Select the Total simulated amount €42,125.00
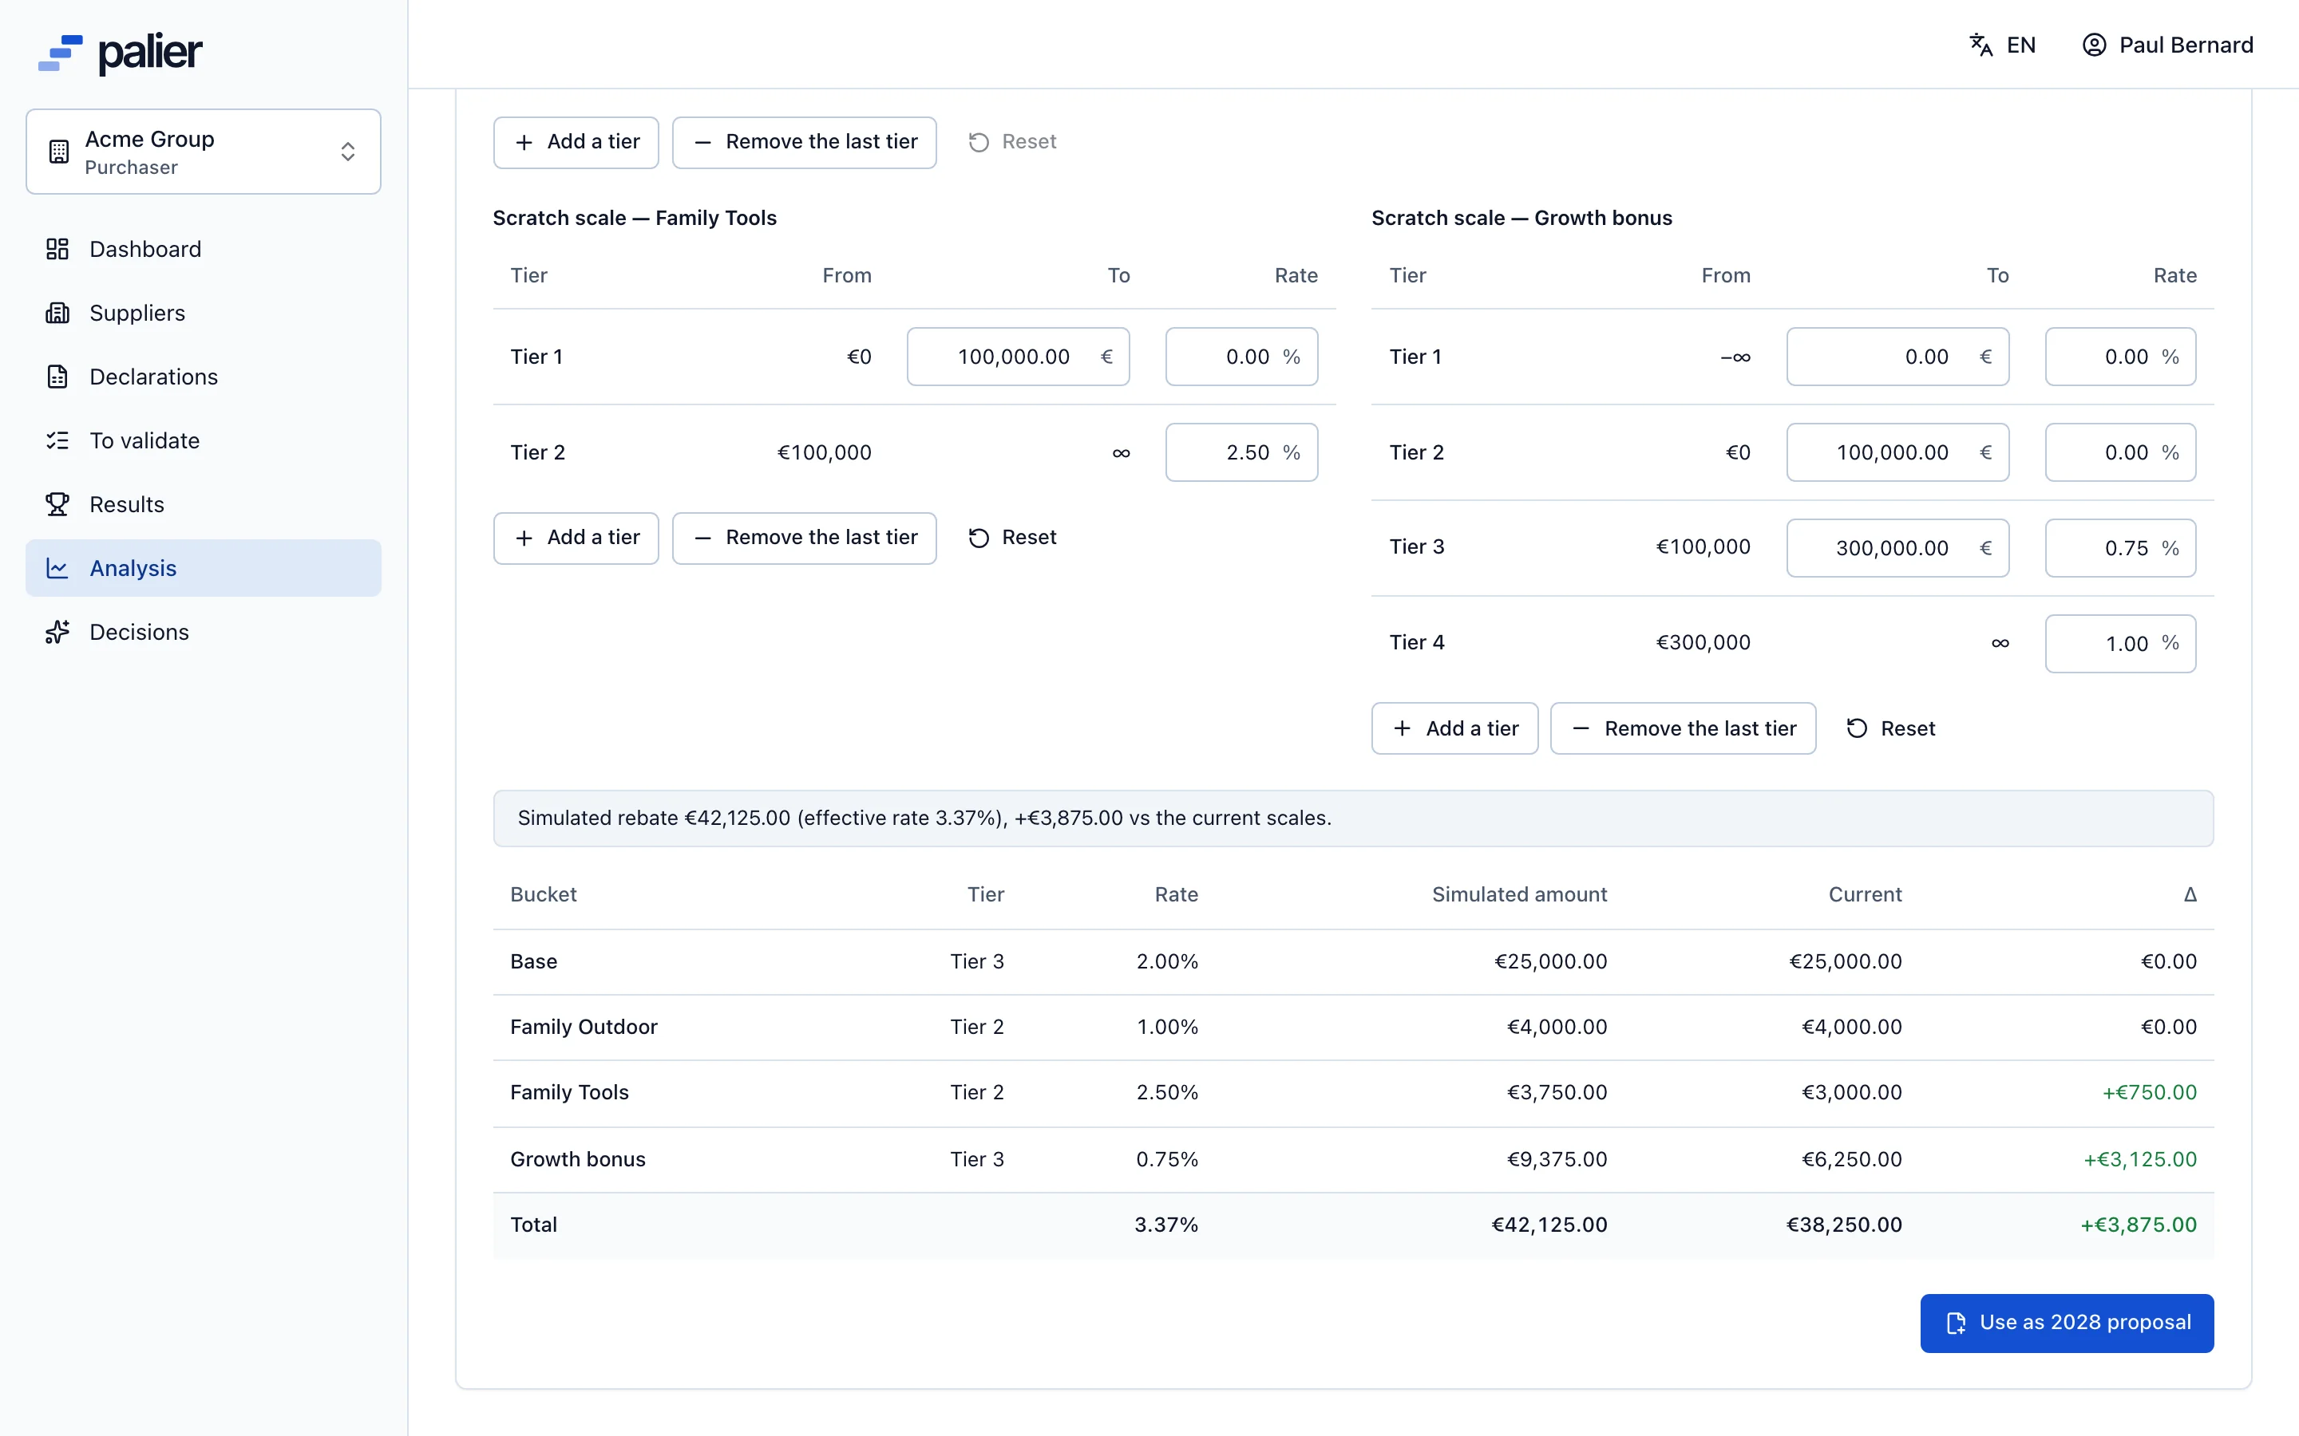 tap(1549, 1225)
